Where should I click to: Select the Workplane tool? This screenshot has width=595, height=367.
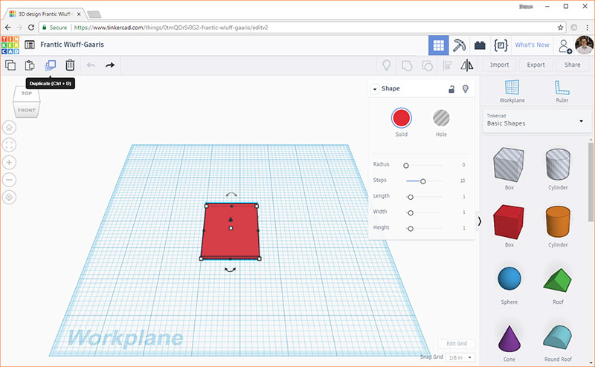[x=512, y=91]
